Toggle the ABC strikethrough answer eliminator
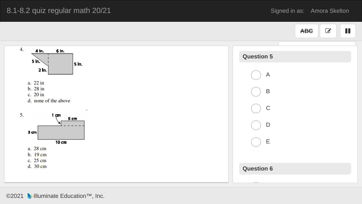The width and height of the screenshot is (362, 204). [x=306, y=31]
